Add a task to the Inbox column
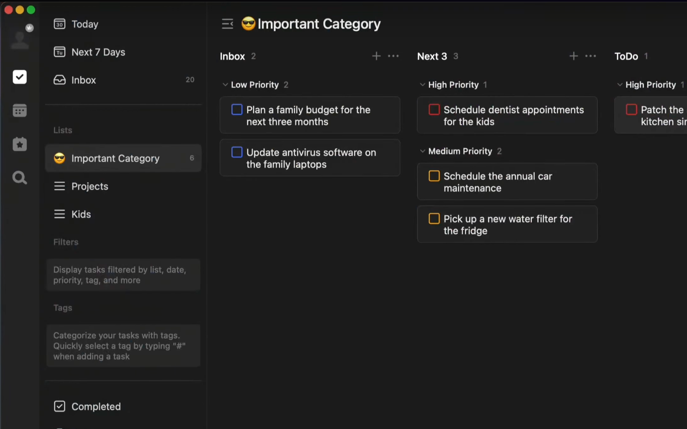 point(376,56)
